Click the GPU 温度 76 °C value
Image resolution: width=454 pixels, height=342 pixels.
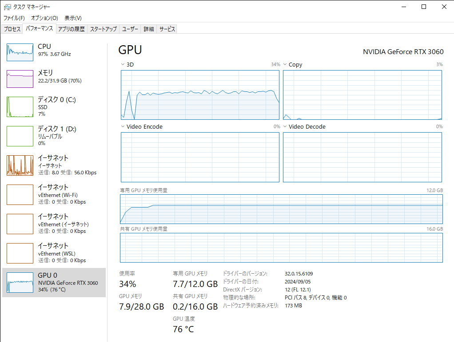tap(183, 329)
